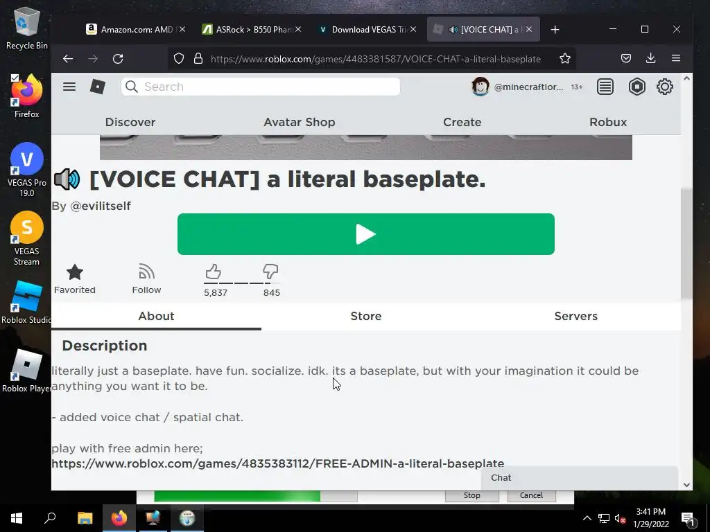Open File Explorer from the taskbar
The height and width of the screenshot is (532, 710).
85,518
